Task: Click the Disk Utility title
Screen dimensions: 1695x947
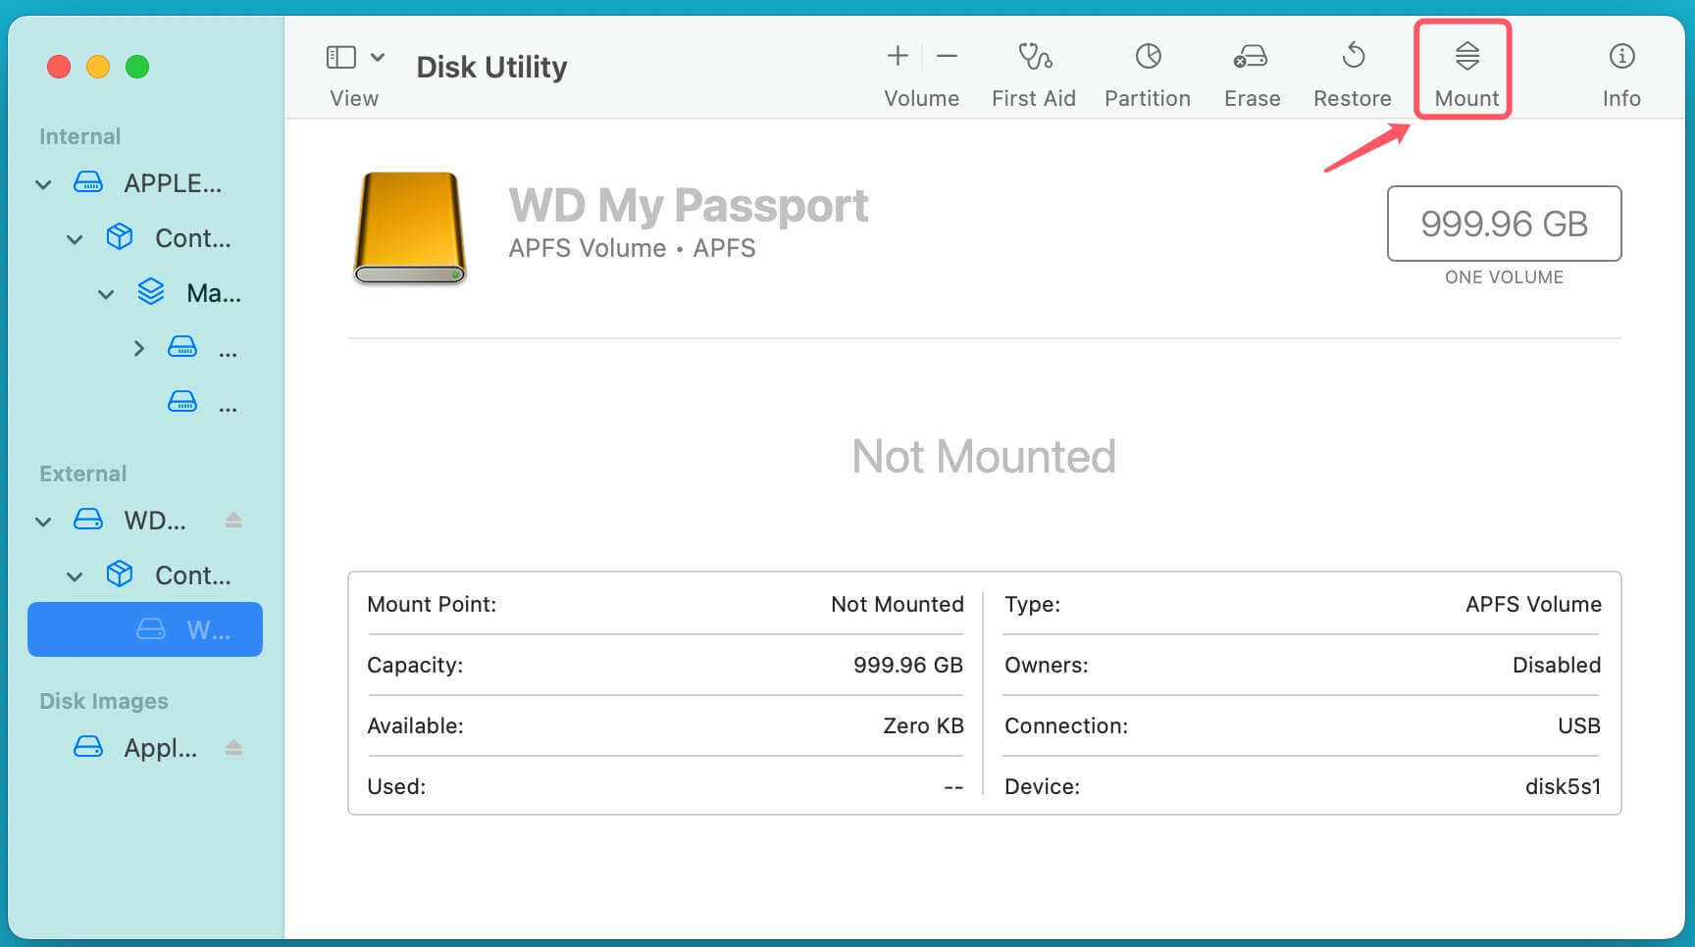Action: click(x=491, y=67)
